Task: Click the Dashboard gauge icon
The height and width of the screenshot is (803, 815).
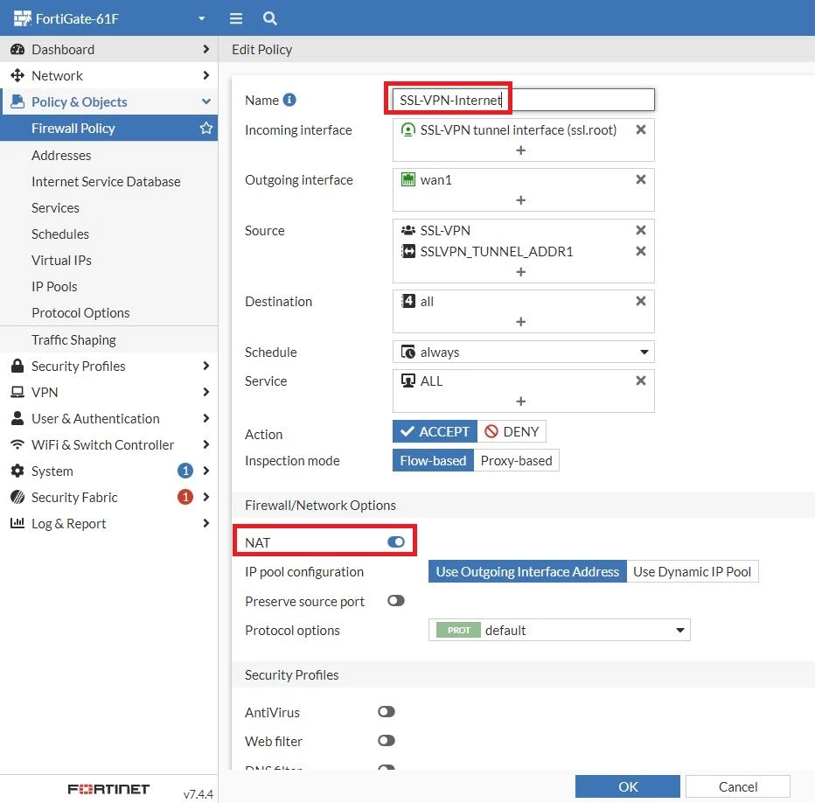Action: point(17,49)
